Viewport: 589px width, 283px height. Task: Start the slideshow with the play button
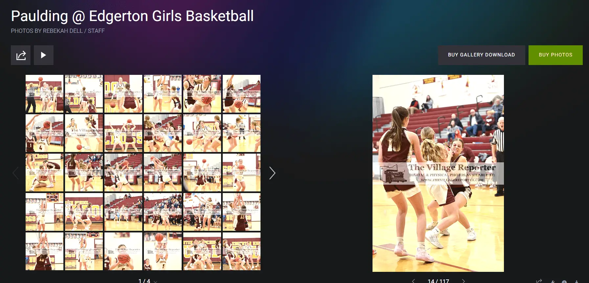point(43,55)
